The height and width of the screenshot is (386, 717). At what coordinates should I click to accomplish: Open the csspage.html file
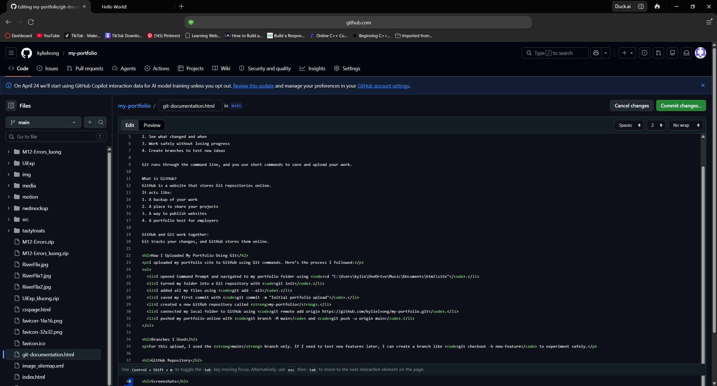(x=36, y=309)
